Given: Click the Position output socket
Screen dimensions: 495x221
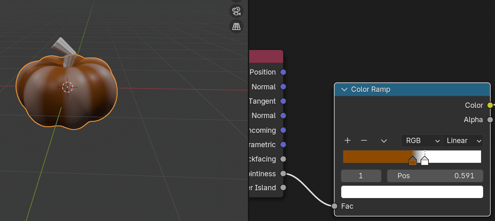Looking at the screenshot, I should click(x=283, y=72).
